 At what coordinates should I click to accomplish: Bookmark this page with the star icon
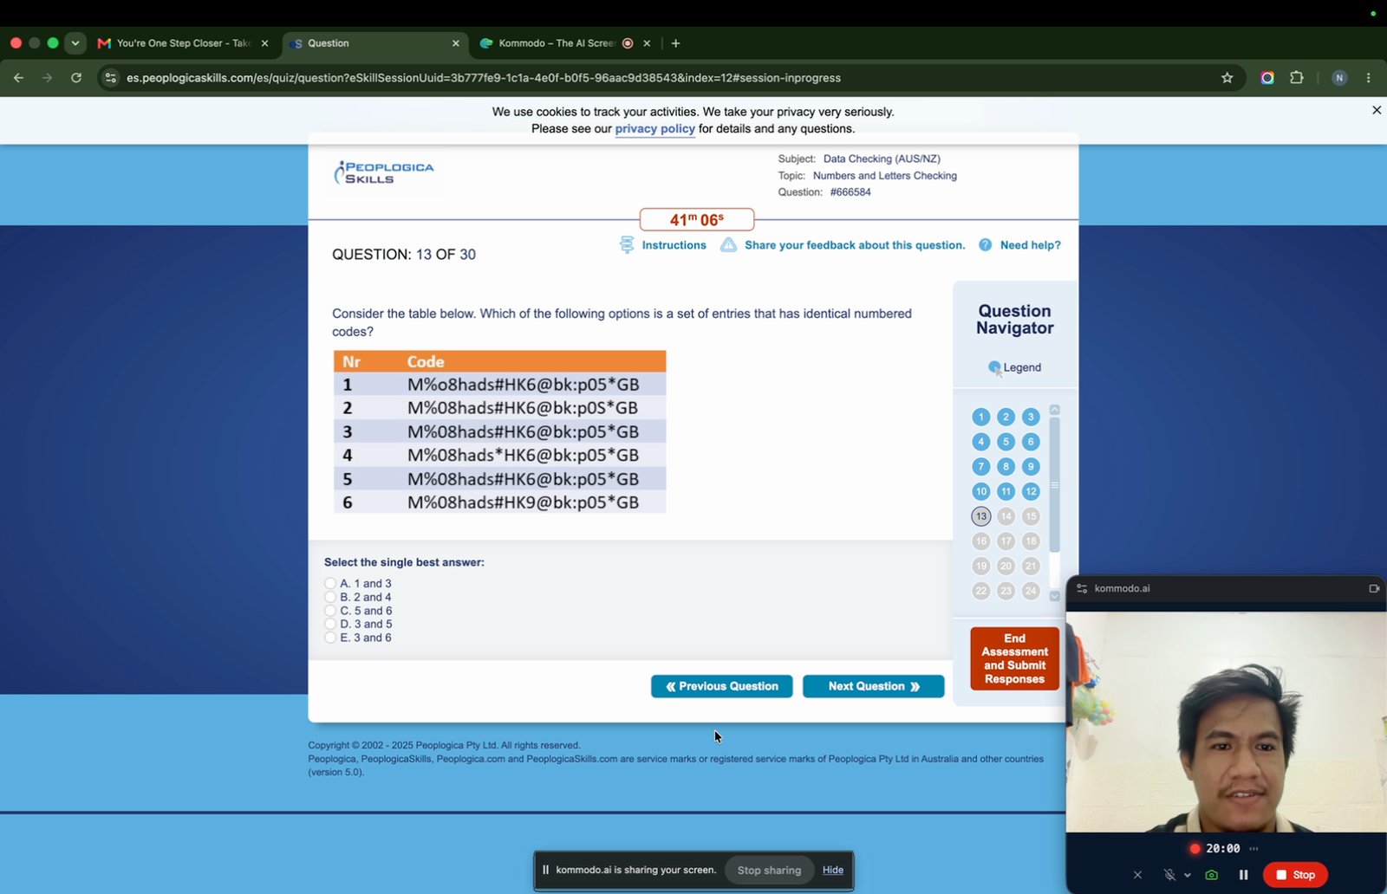click(1227, 78)
